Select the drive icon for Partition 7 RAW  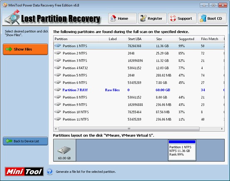pyautogui.click(x=58, y=90)
